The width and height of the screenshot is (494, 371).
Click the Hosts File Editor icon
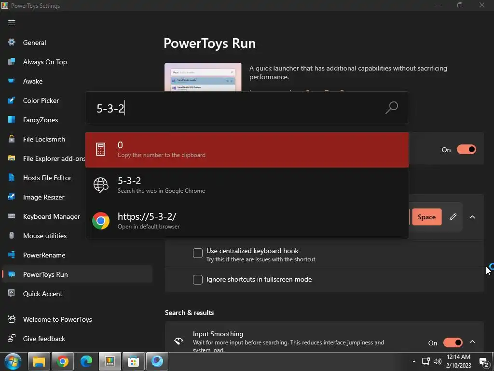[12, 178]
